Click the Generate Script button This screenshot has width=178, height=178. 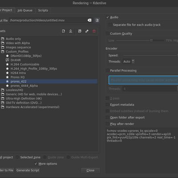(x=28, y=170)
